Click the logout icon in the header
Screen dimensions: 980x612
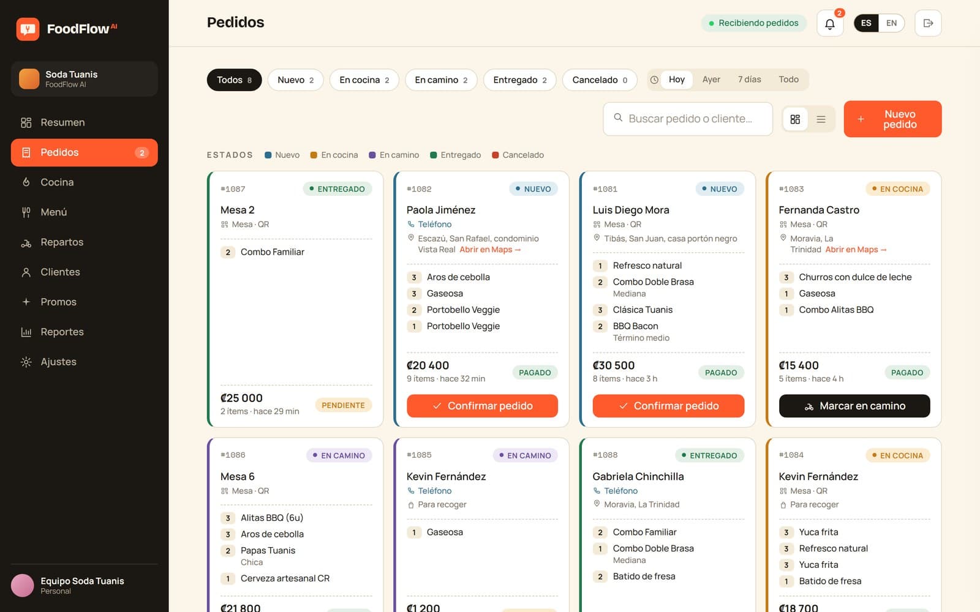928,23
